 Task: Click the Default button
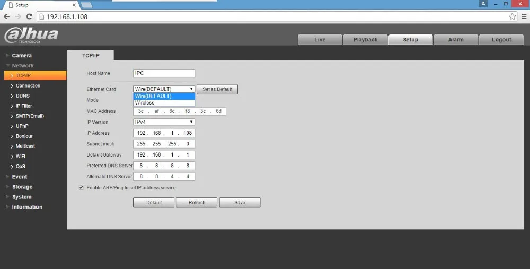(x=154, y=203)
